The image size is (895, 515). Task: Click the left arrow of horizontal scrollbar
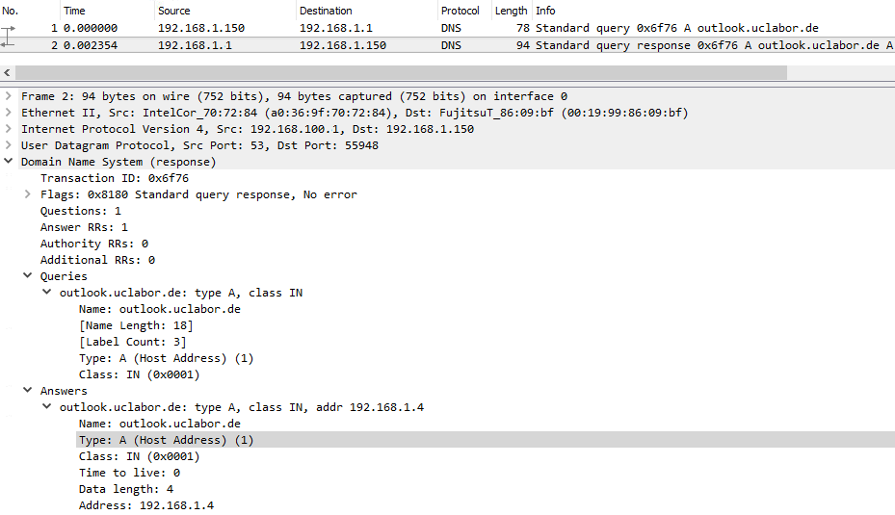tap(7, 72)
